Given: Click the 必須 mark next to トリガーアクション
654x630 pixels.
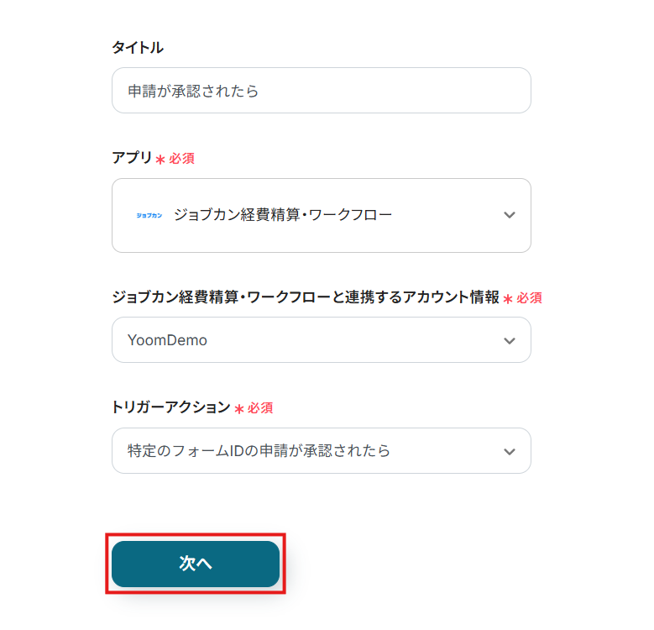Looking at the screenshot, I should [260, 407].
